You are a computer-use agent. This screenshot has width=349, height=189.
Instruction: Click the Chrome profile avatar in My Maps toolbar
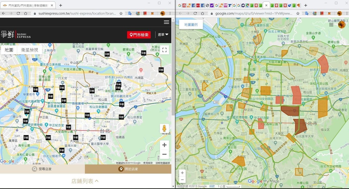pos(340,13)
